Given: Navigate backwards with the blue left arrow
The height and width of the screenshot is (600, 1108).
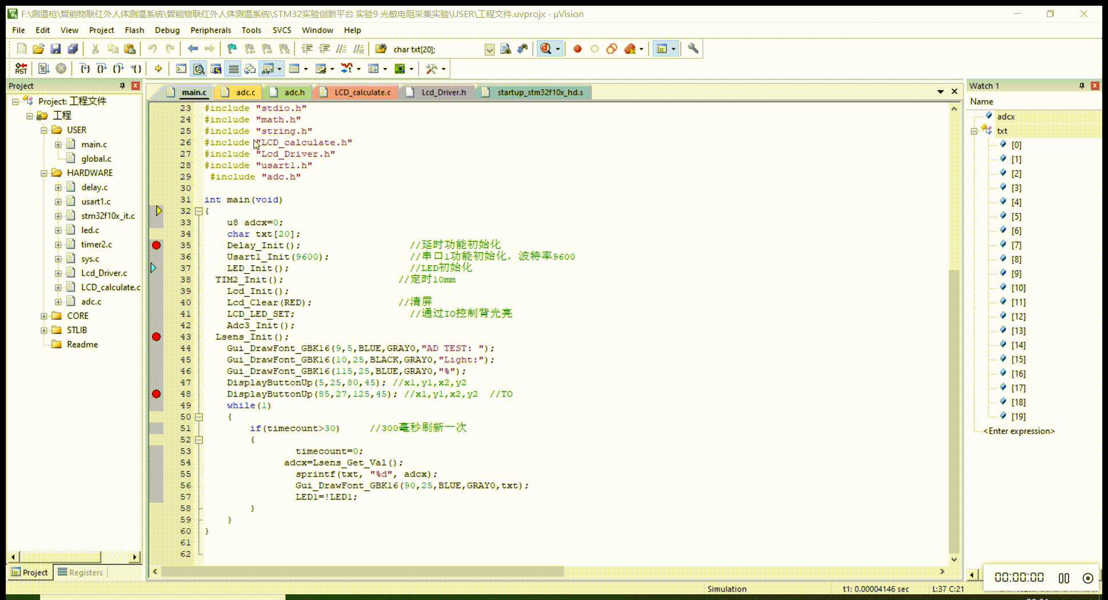Looking at the screenshot, I should click(x=192, y=49).
